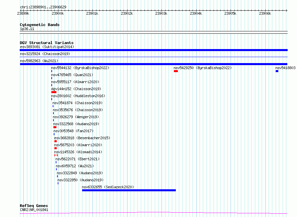This screenshot has width=297, height=217.
Task: Click the chr1:23898901..23906629 region label
Action: 43,7
